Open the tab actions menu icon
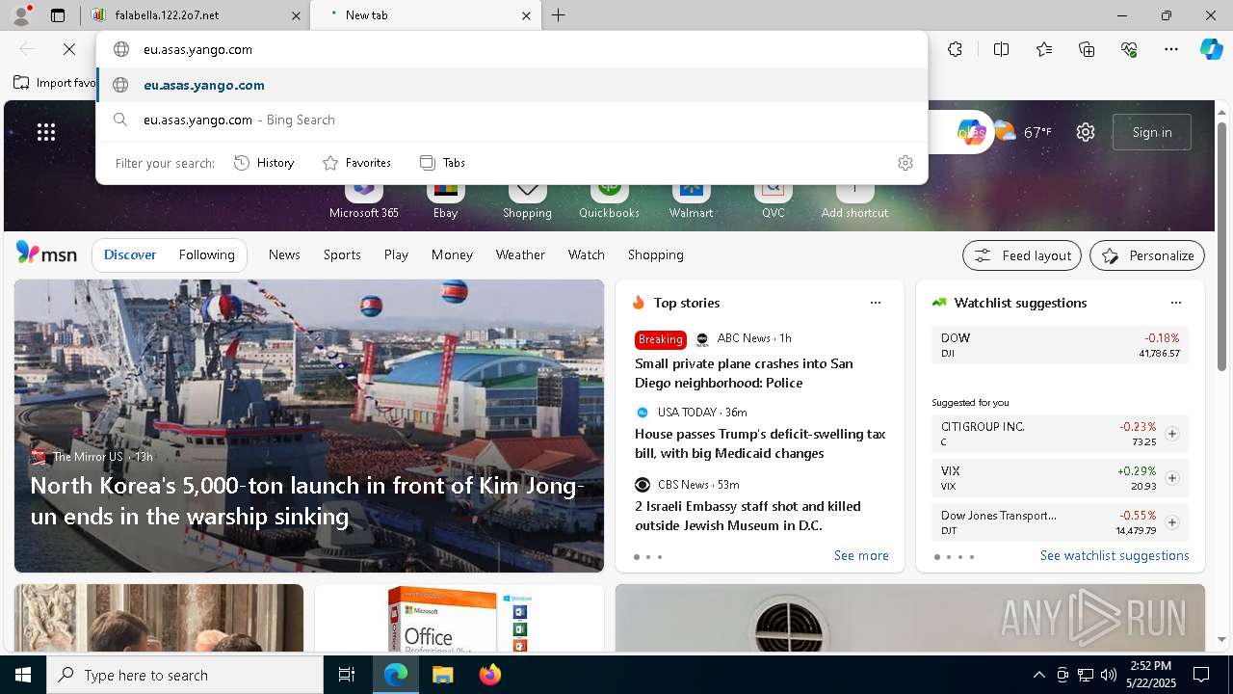Screen dimensions: 1233x694 (x=58, y=15)
